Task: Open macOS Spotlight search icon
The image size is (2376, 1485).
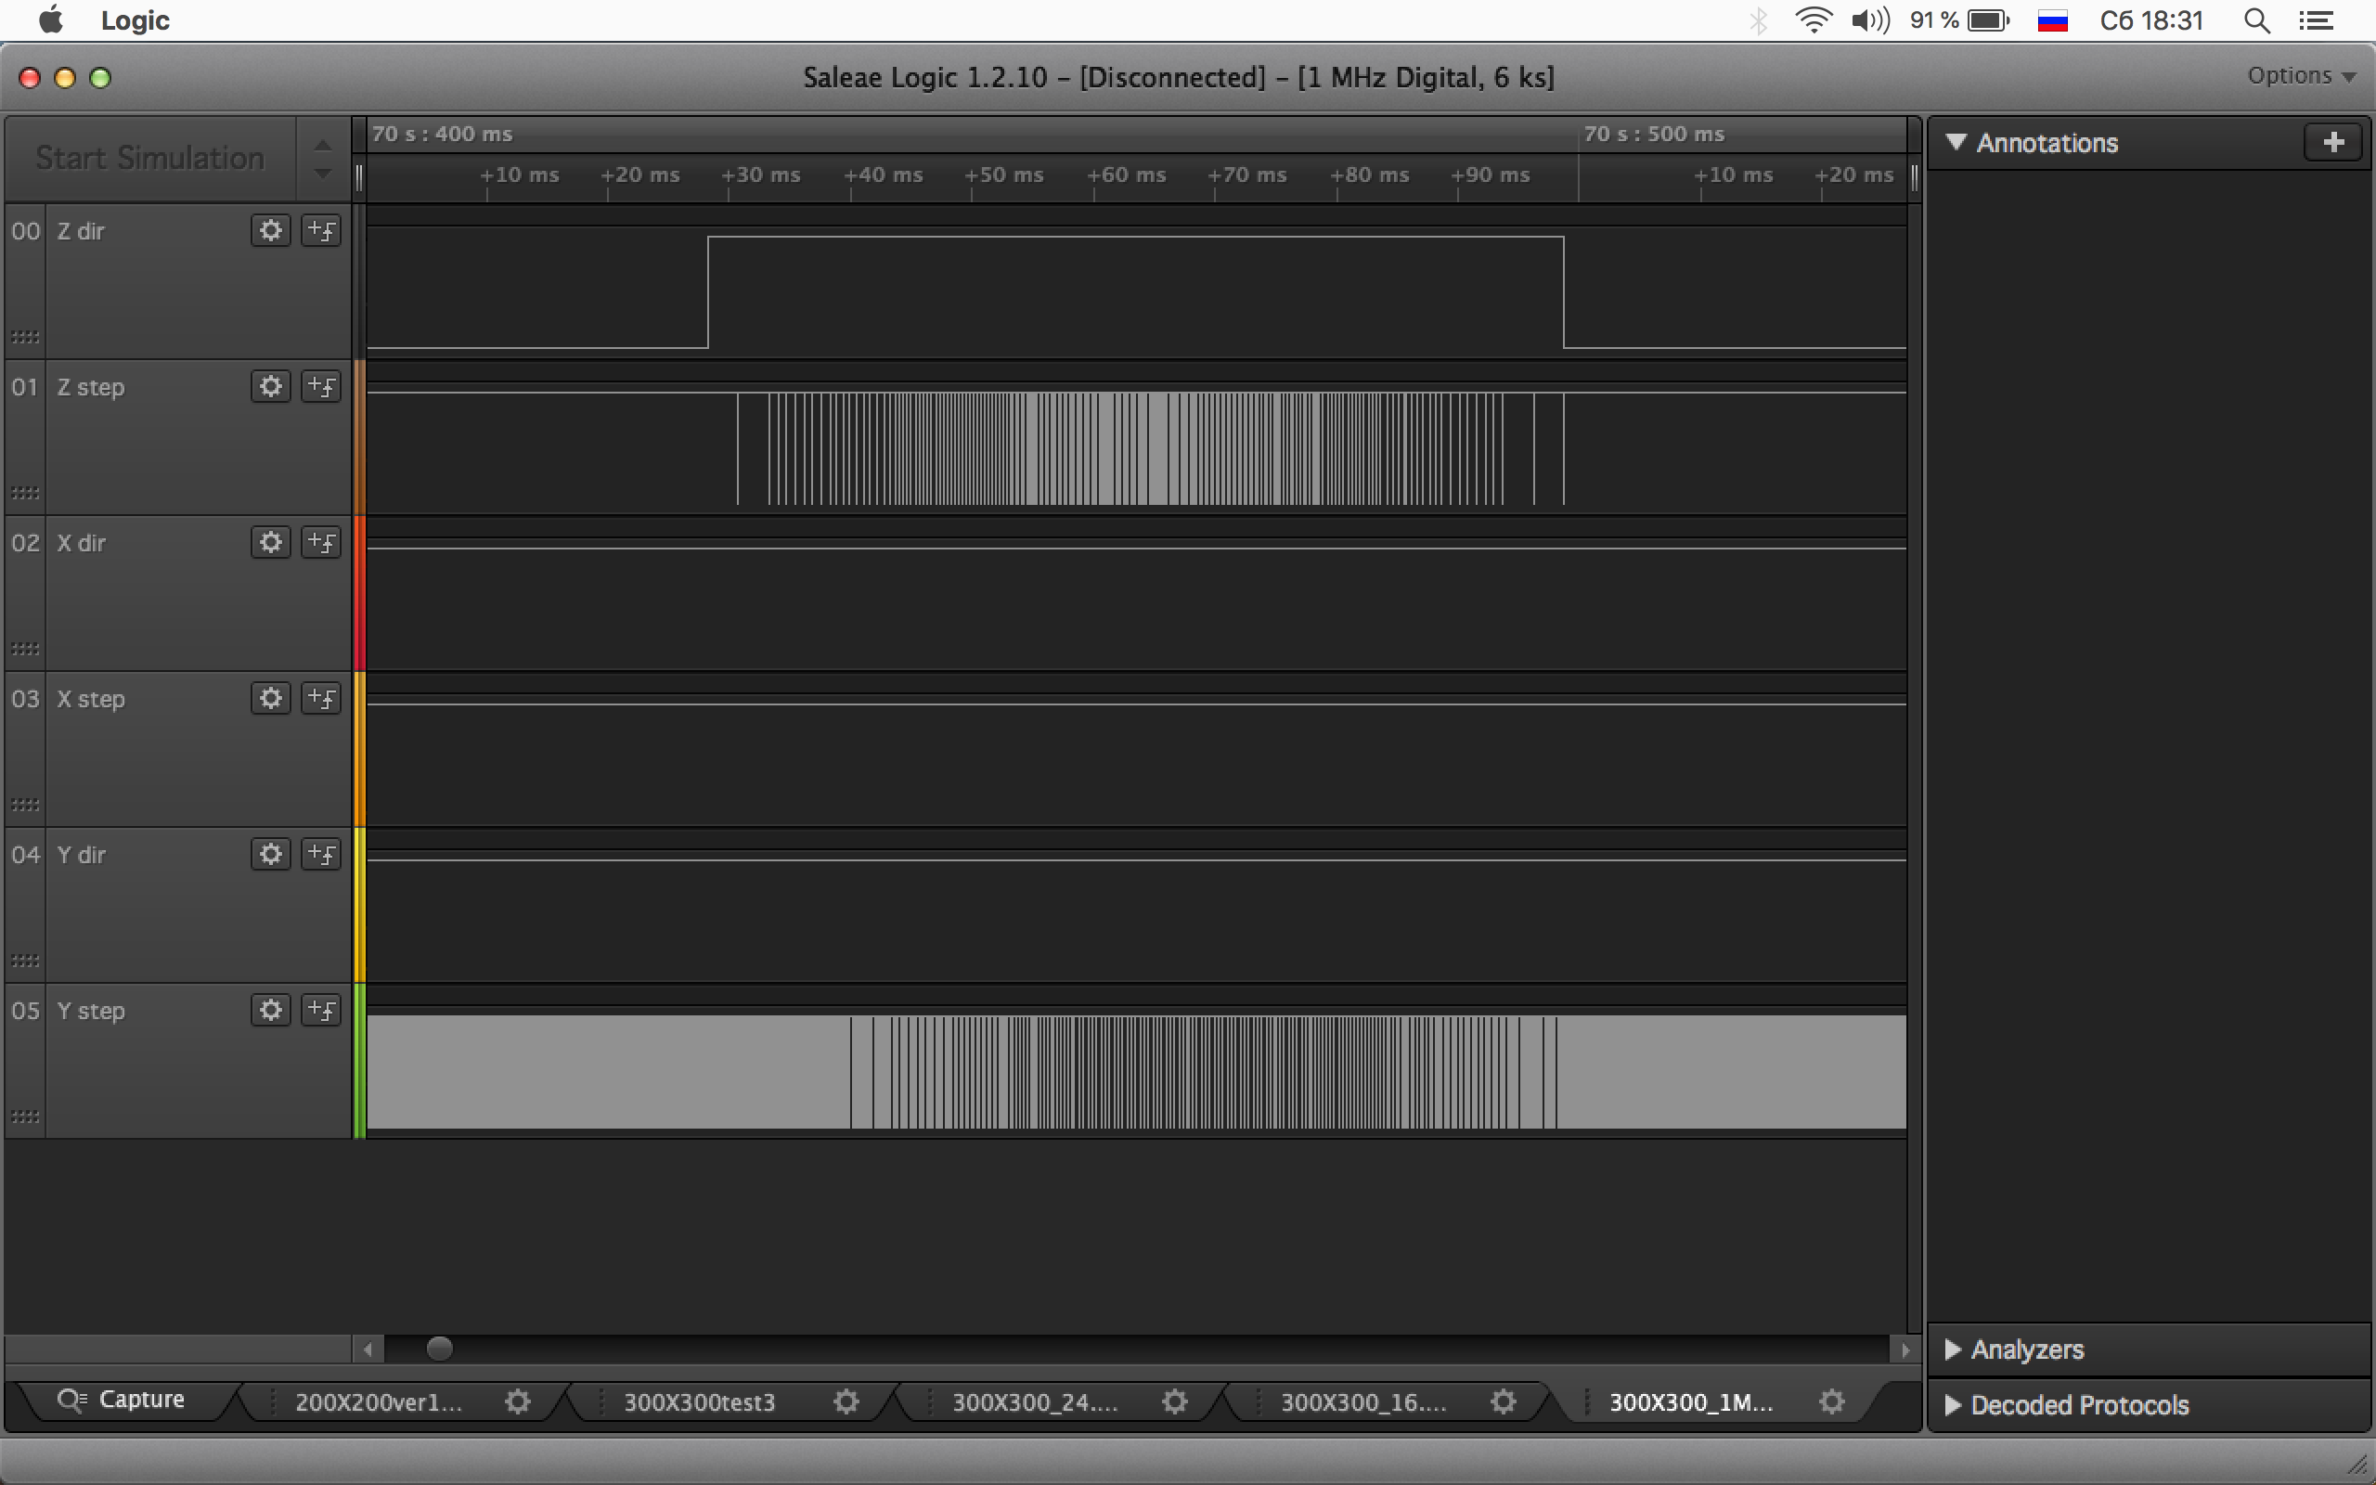Action: [2256, 20]
